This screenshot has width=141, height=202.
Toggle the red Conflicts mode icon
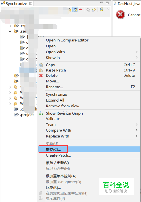click(81, 10)
